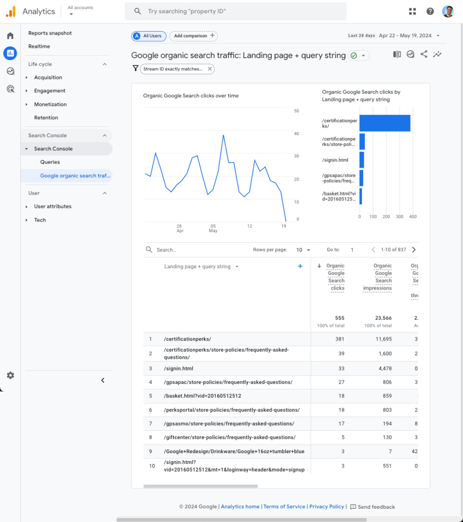Collapse the report navigation panel
The height and width of the screenshot is (522, 463).
pos(103,380)
